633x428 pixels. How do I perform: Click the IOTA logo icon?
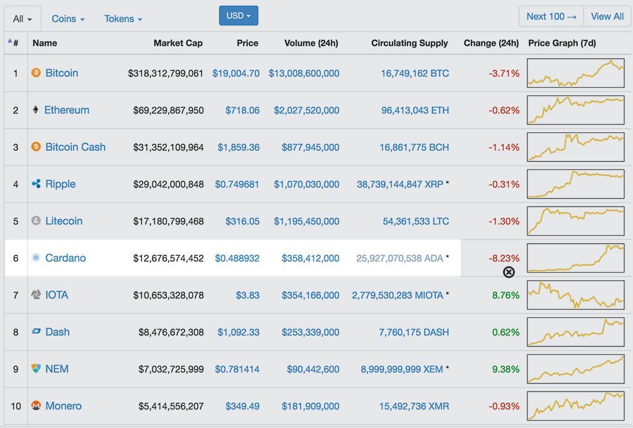coord(36,295)
